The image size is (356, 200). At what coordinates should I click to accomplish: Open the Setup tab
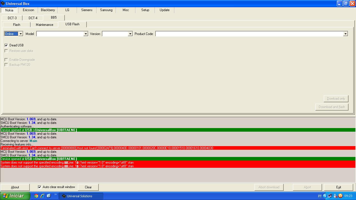click(145, 10)
